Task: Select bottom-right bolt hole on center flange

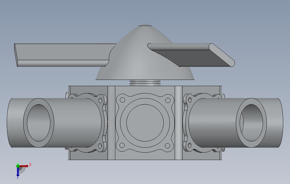Action: click(168, 146)
